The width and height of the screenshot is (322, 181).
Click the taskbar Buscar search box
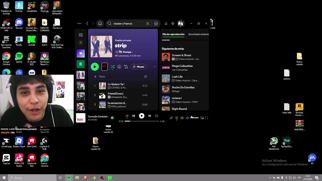32,178
